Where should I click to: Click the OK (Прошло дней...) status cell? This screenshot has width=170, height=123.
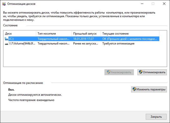point(130,39)
